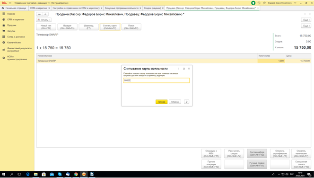Viewport: 314px width, 178px height.
Task: Click the Прочие операции button
Action: (x=211, y=164)
